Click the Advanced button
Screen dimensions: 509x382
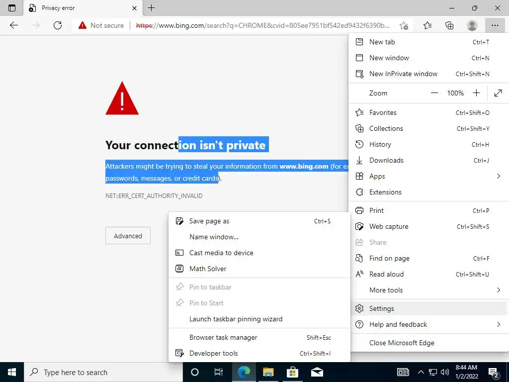pos(128,236)
